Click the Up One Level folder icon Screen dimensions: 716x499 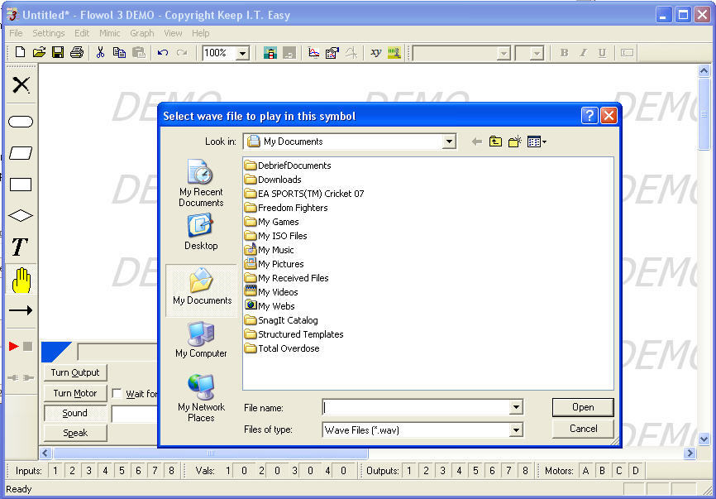pos(495,142)
